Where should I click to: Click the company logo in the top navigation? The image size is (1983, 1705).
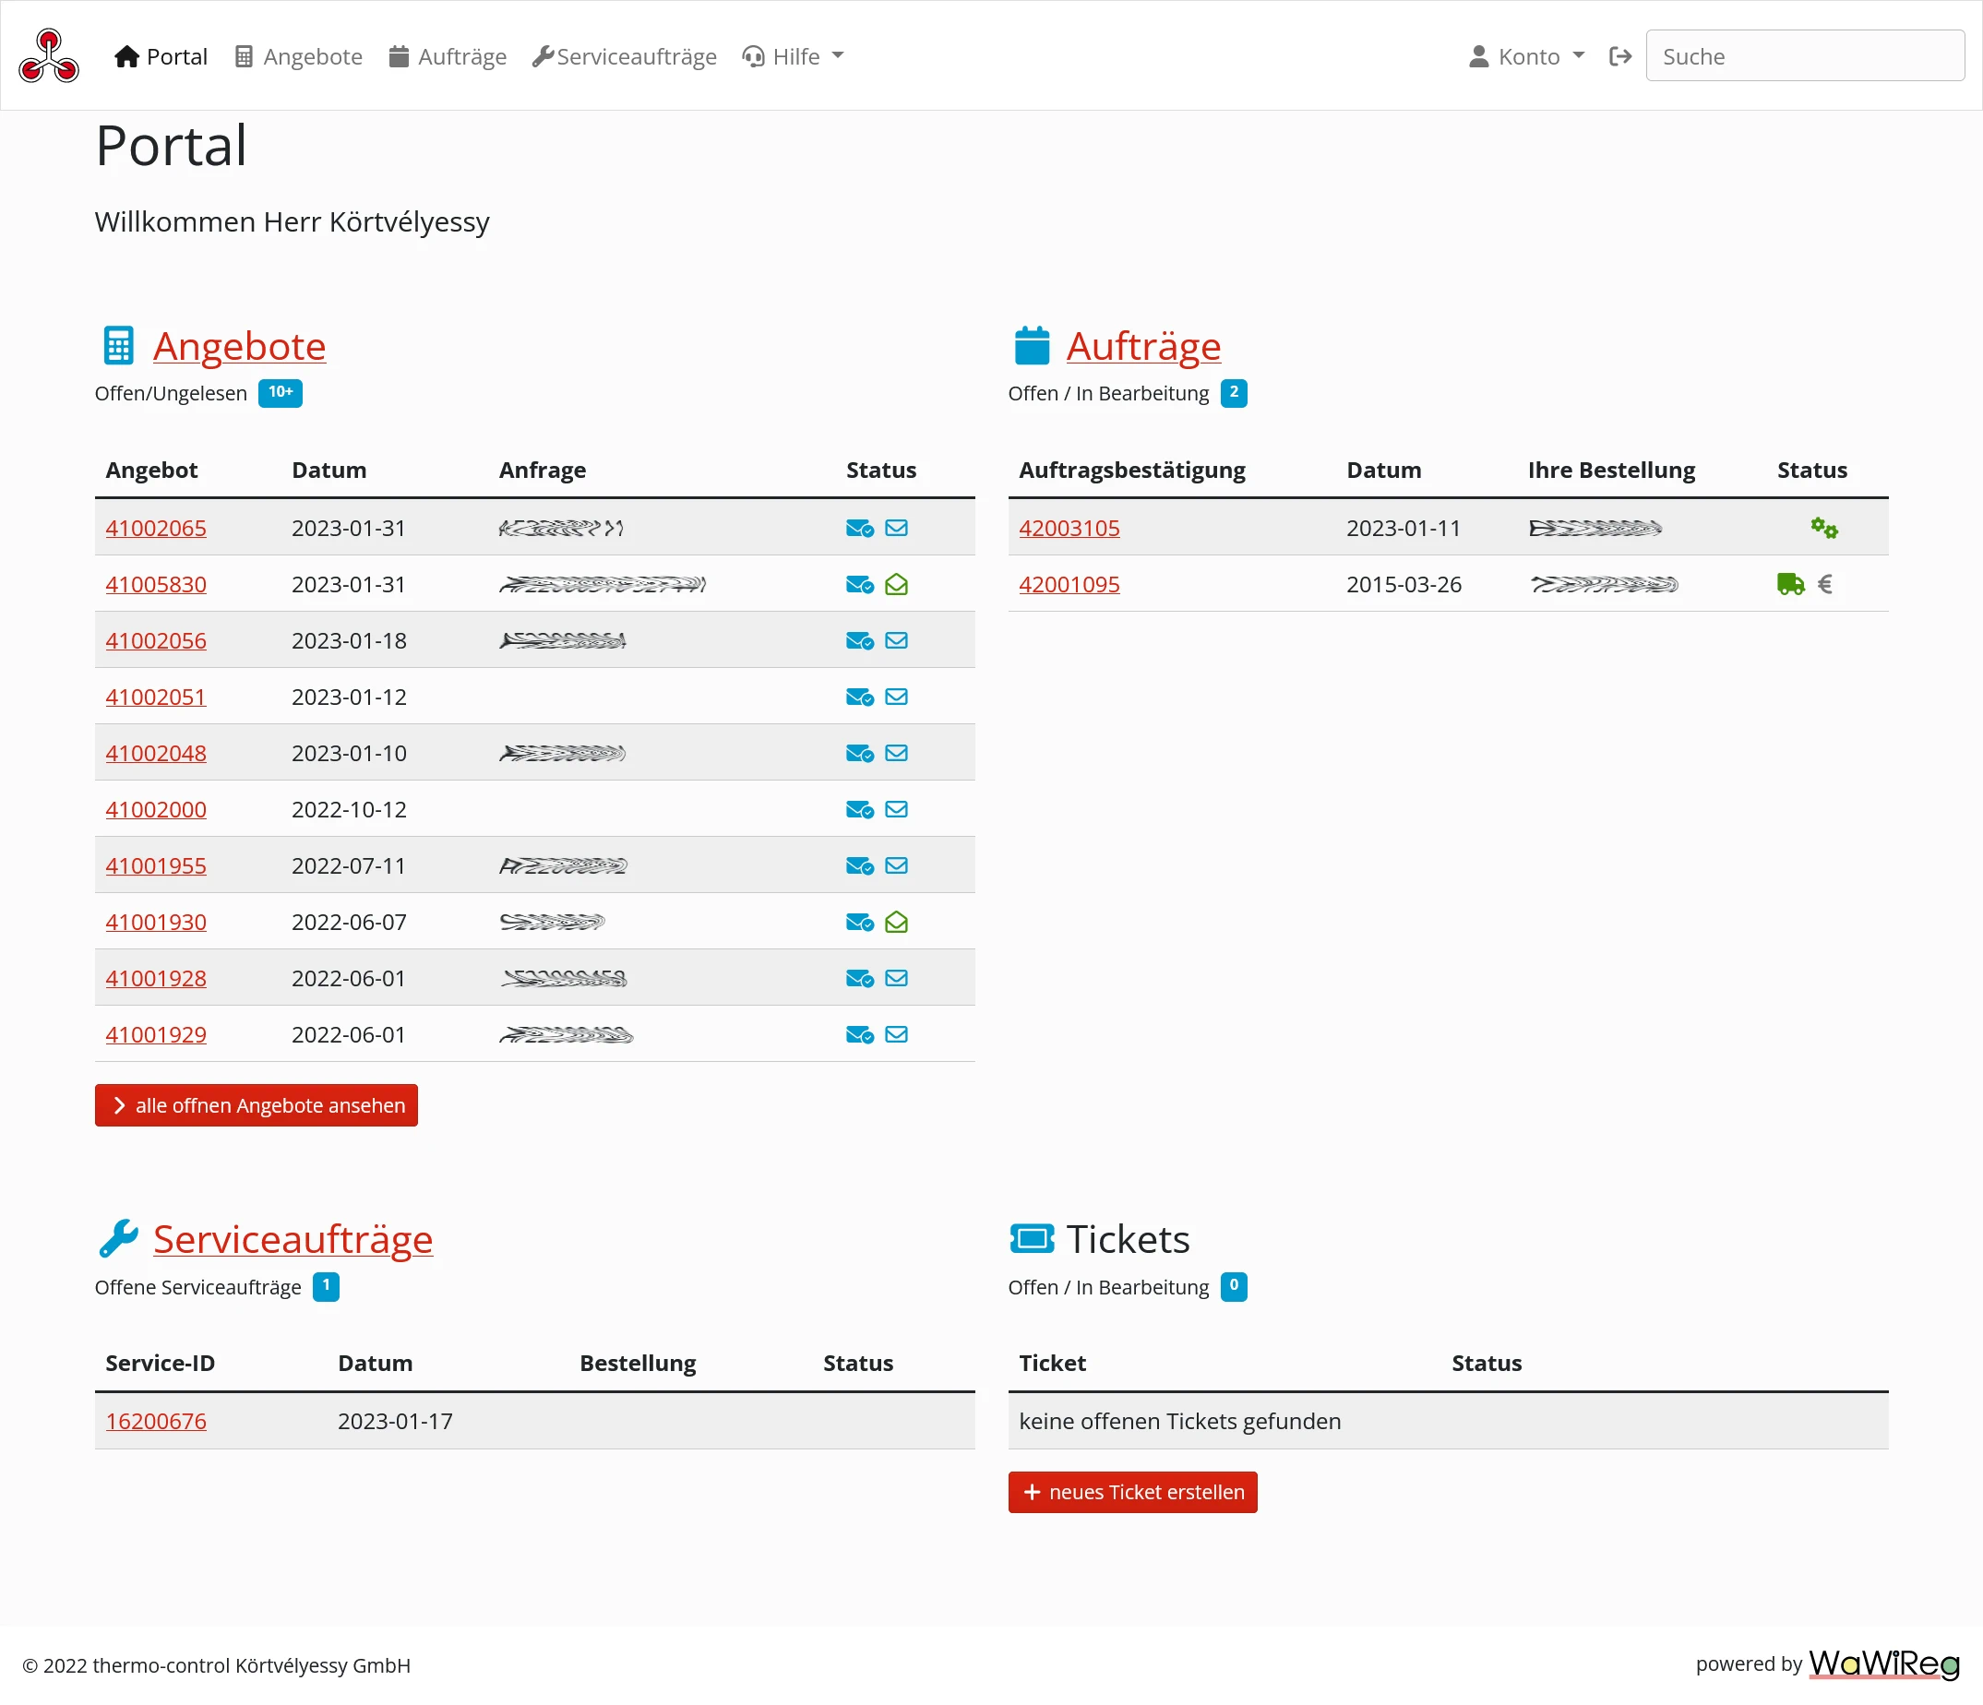48,55
